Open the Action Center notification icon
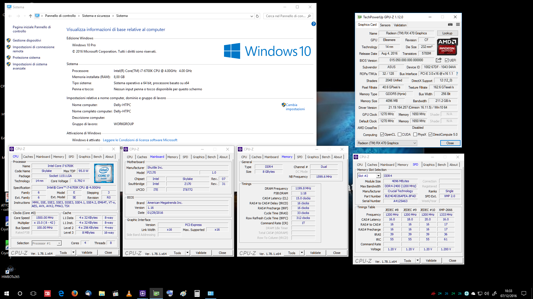The width and height of the screenshot is (533, 299). coord(524,293)
